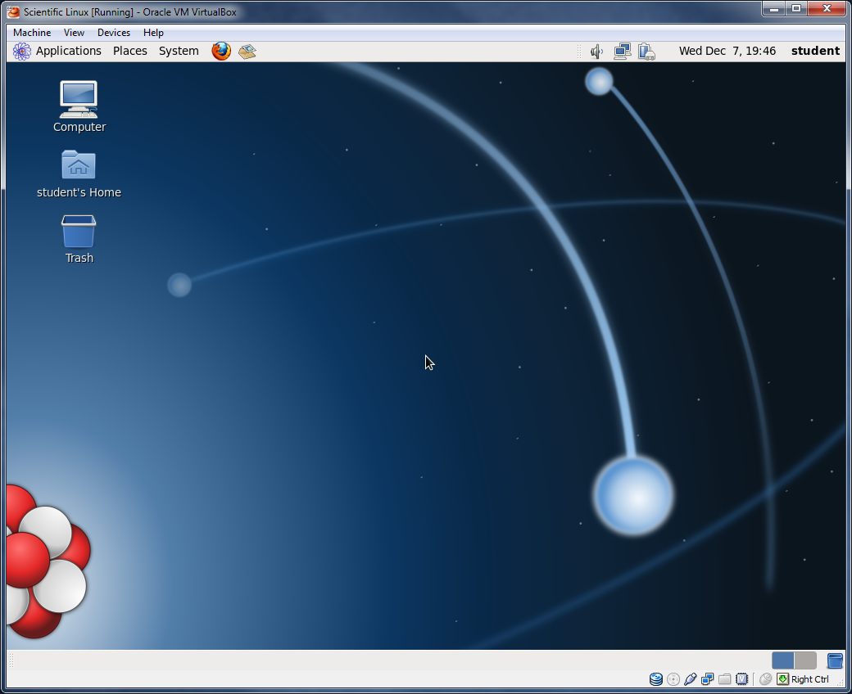Image resolution: width=852 pixels, height=694 pixels.
Task: Launch the Firefox web browser from the panel
Action: tap(221, 51)
